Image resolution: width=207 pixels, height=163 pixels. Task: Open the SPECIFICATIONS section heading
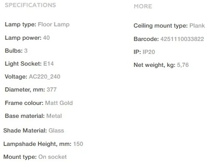[x=30, y=5]
